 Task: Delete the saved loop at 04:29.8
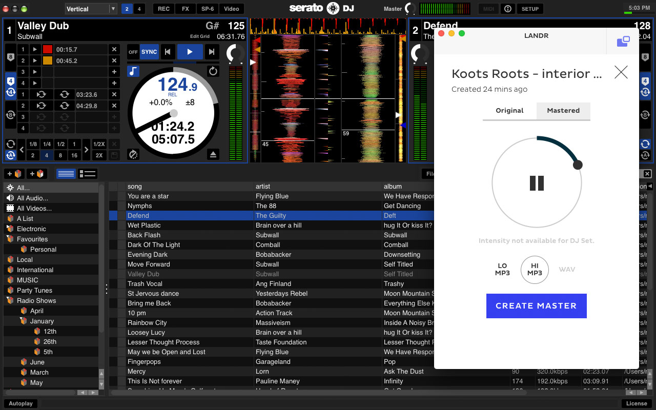pos(114,106)
